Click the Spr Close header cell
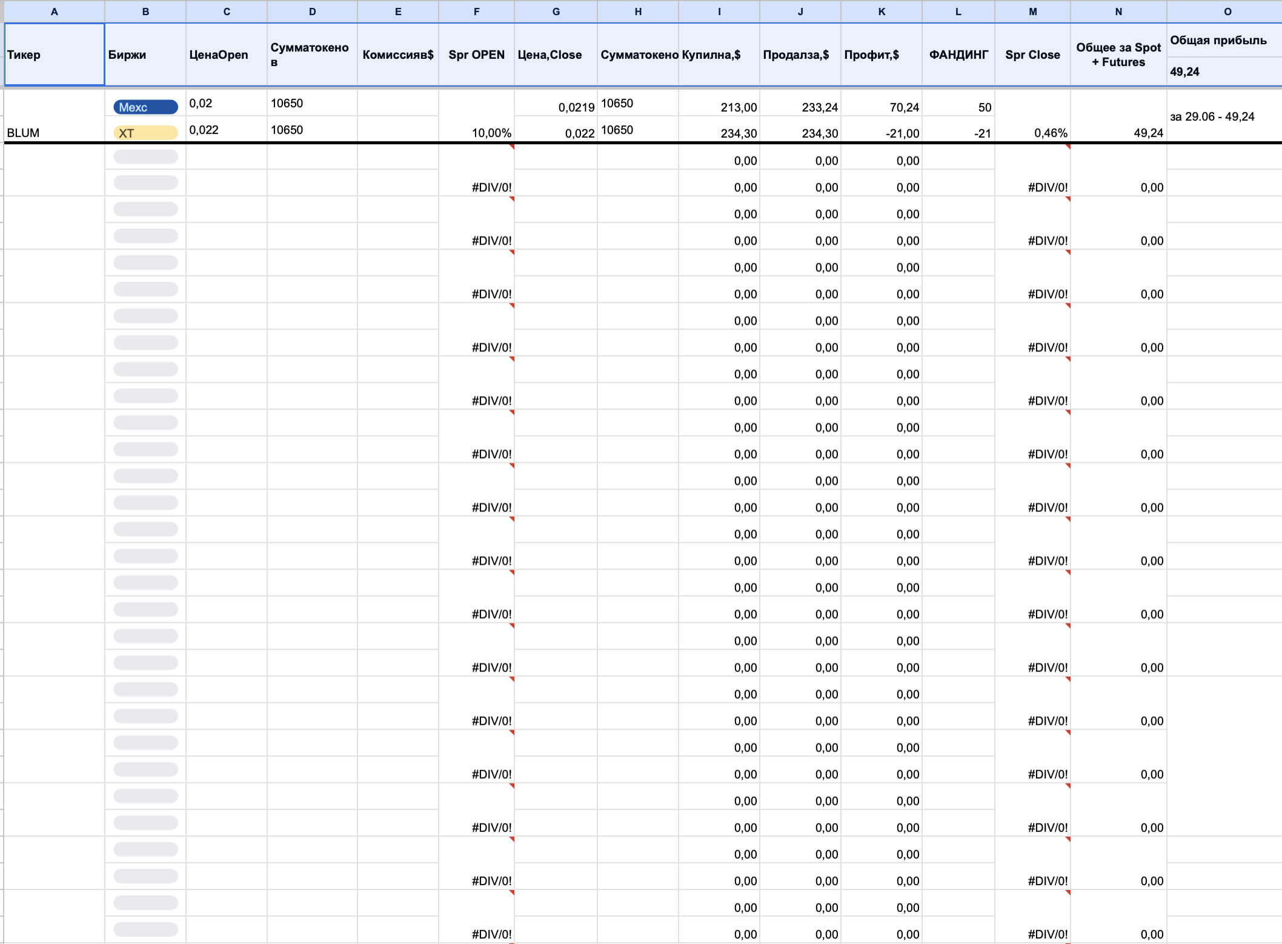The width and height of the screenshot is (1282, 944). (x=1033, y=55)
